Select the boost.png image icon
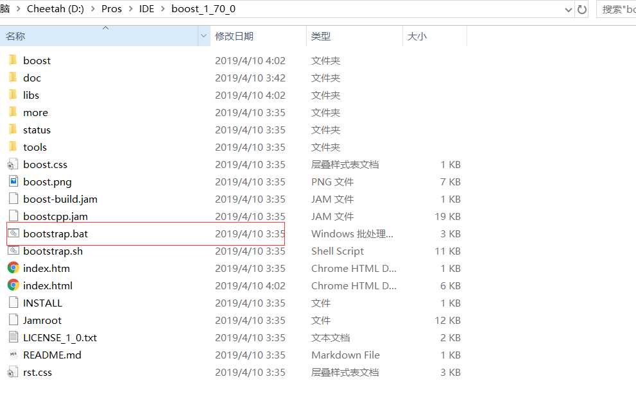Screen dimensions: 636x397 tap(13, 182)
